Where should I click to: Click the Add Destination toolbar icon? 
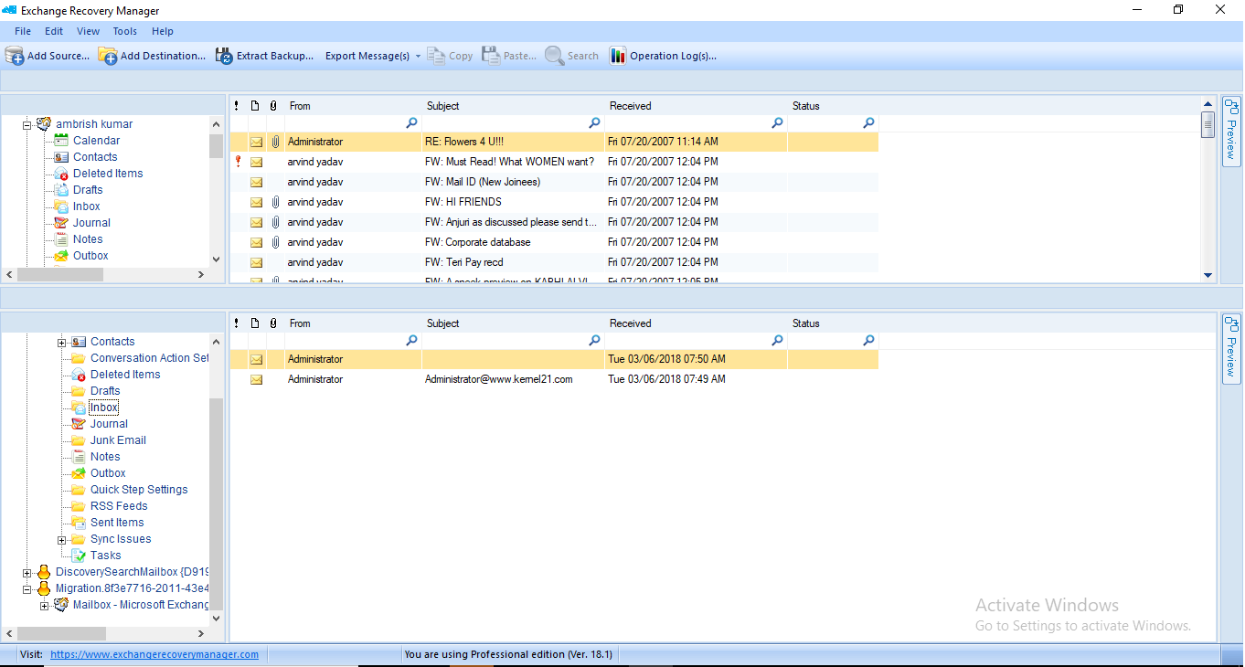[x=108, y=56]
